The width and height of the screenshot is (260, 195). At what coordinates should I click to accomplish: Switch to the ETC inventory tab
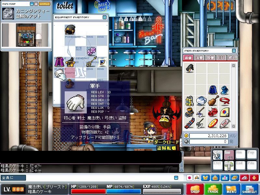(222, 58)
